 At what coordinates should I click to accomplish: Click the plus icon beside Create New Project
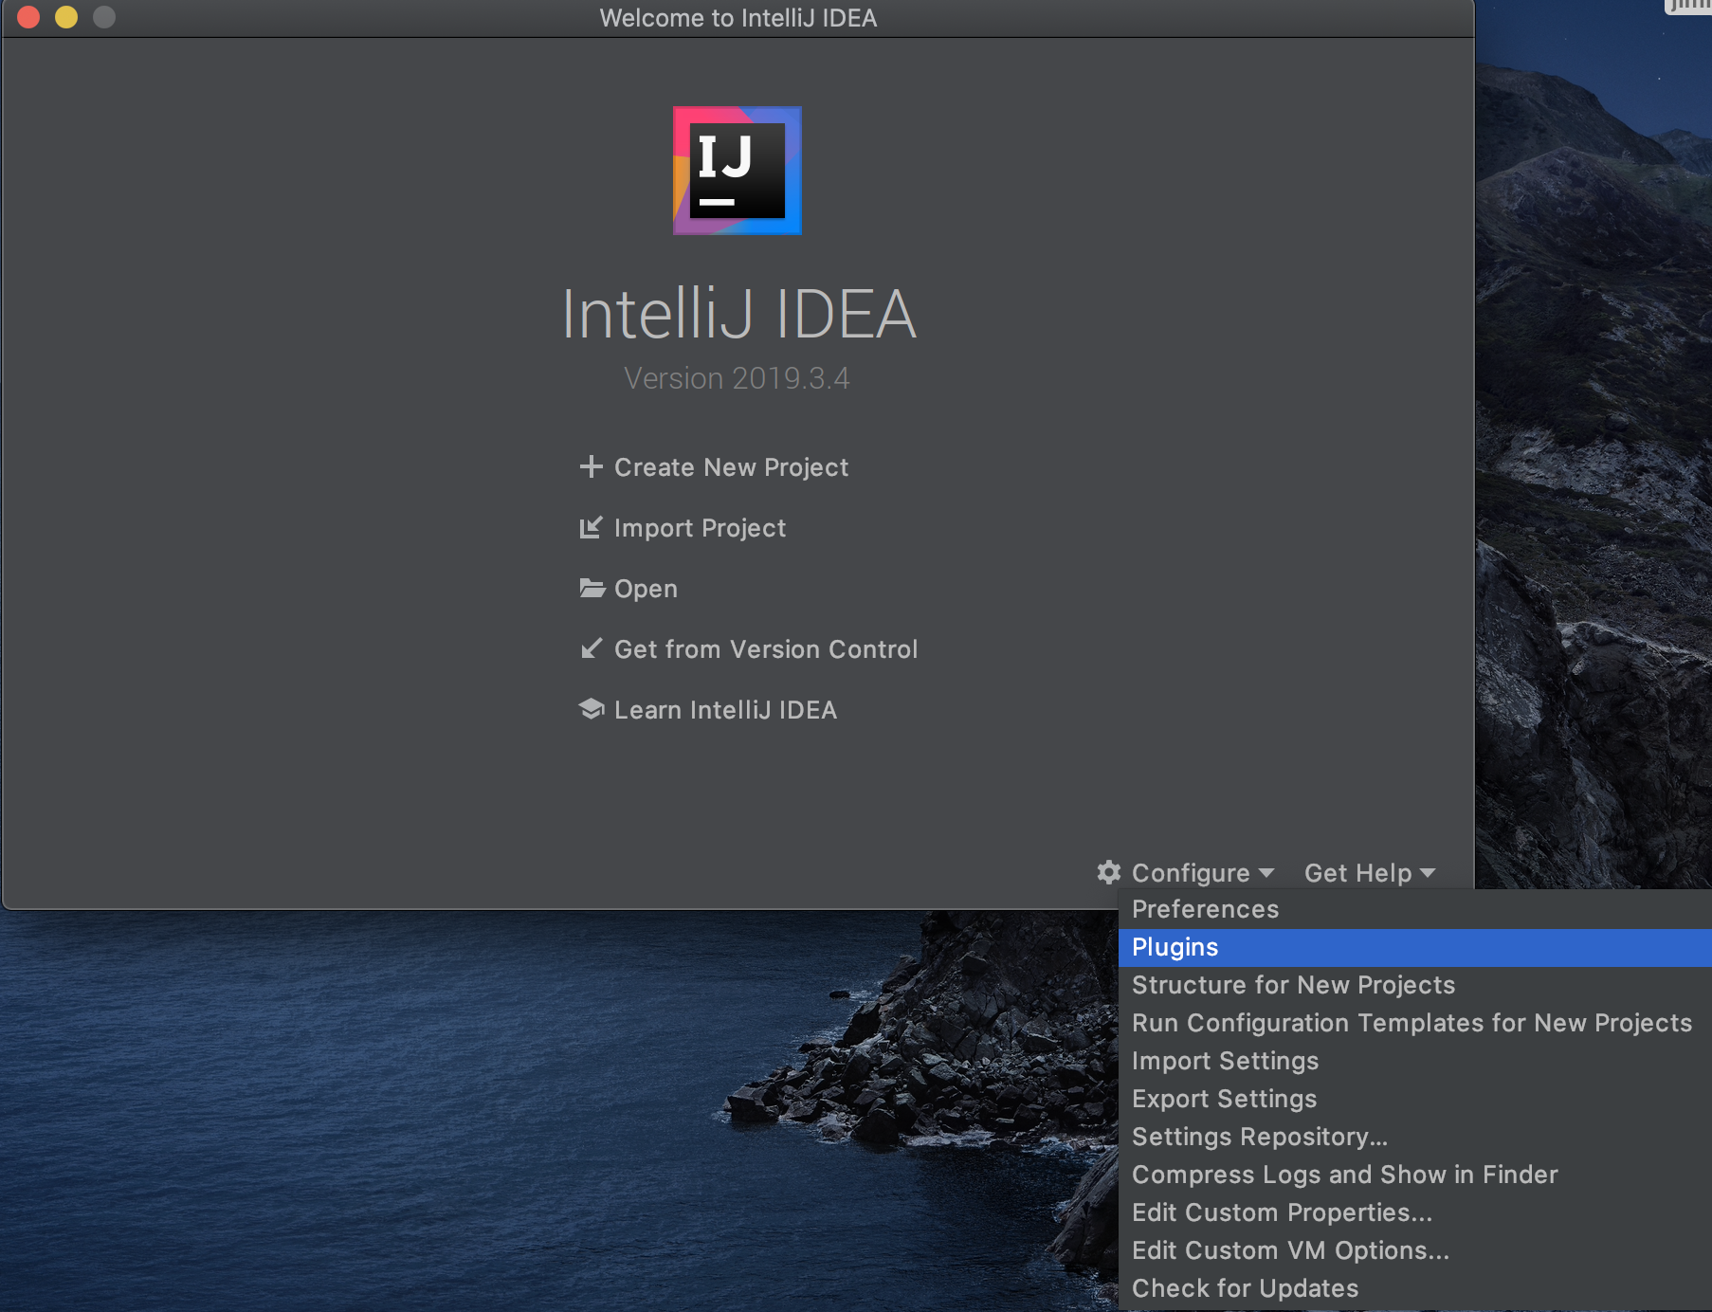591,466
